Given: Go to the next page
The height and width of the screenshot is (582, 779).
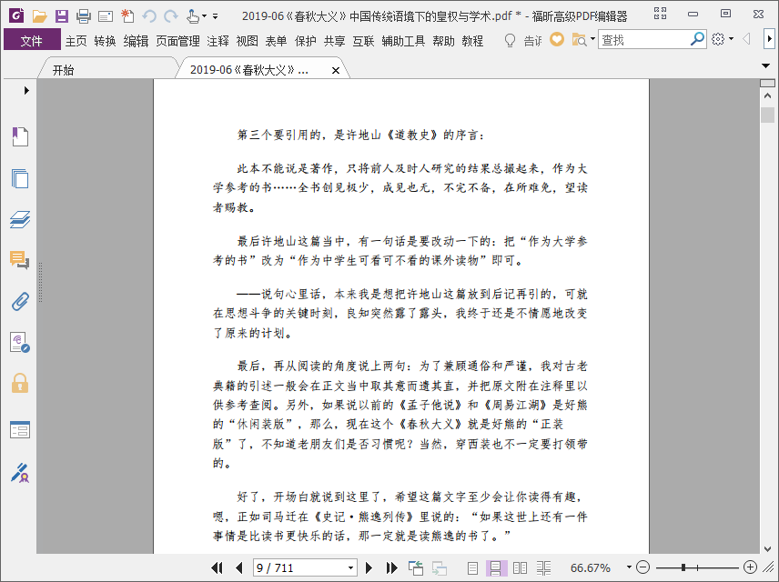Looking at the screenshot, I should 369,567.
